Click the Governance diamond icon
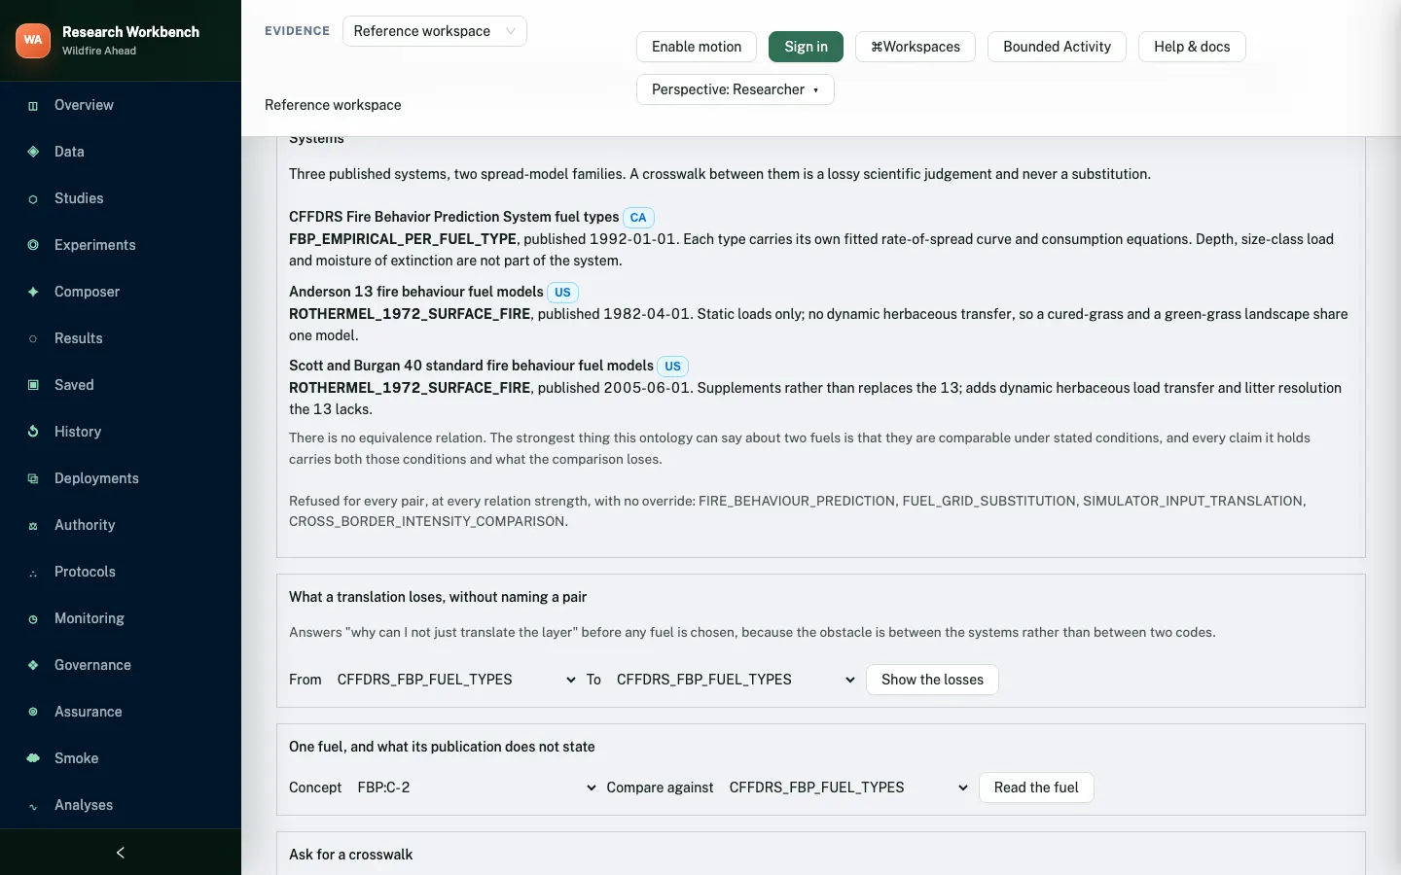1401x875 pixels. pyautogui.click(x=33, y=665)
